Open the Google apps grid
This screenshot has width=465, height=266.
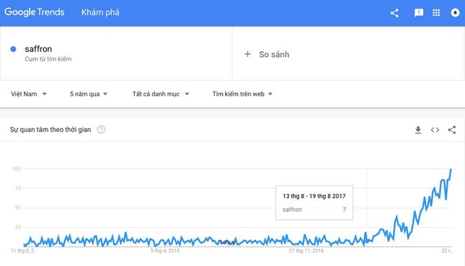coord(436,13)
